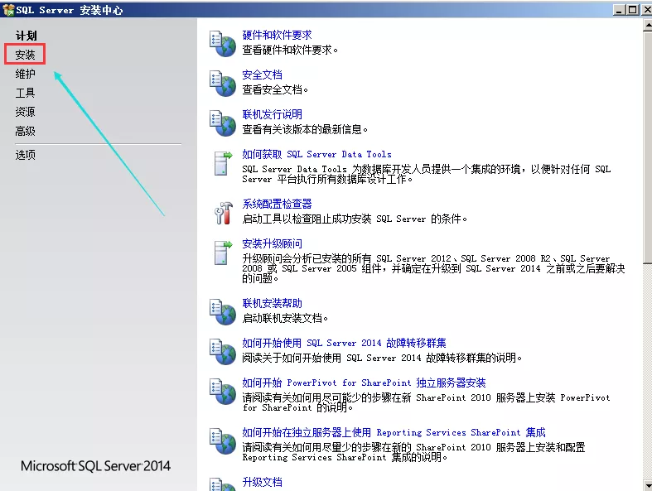Open the 安全文档 link
Screen dimensions: 652x491
[x=262, y=75]
